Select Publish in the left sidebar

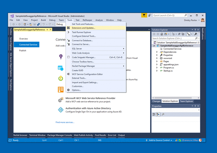(23, 51)
